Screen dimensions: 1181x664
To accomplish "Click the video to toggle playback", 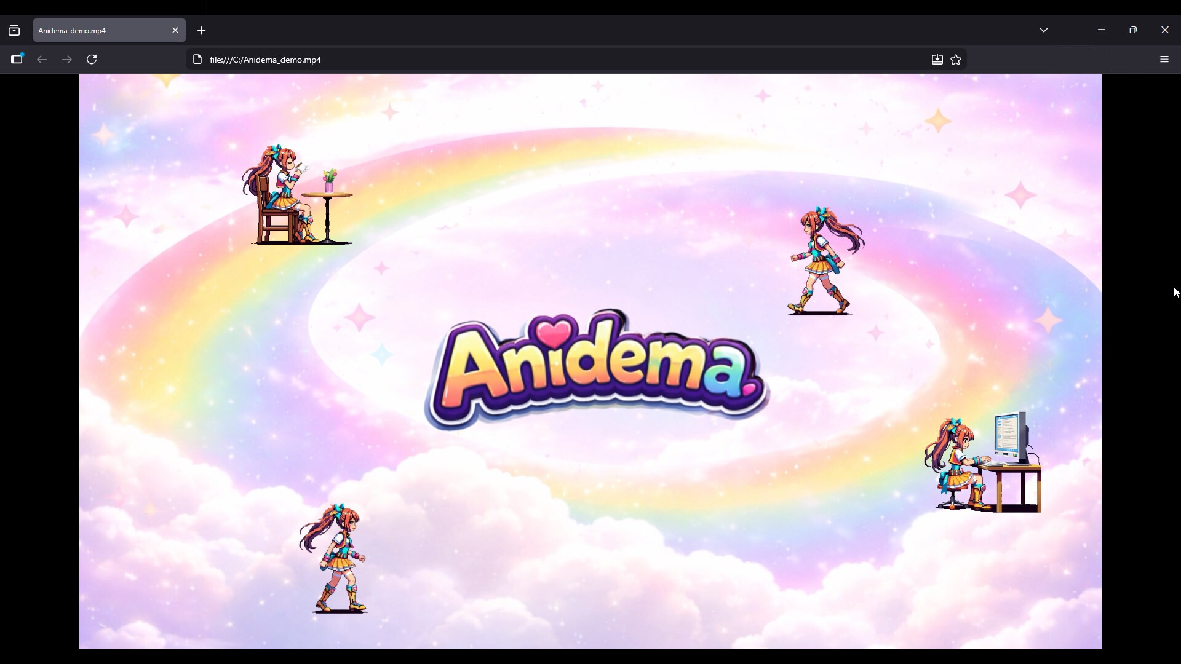I will 590,523.
